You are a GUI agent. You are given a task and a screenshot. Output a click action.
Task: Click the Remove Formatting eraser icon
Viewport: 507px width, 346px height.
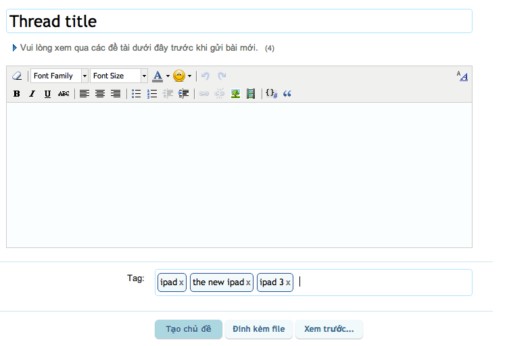point(17,76)
